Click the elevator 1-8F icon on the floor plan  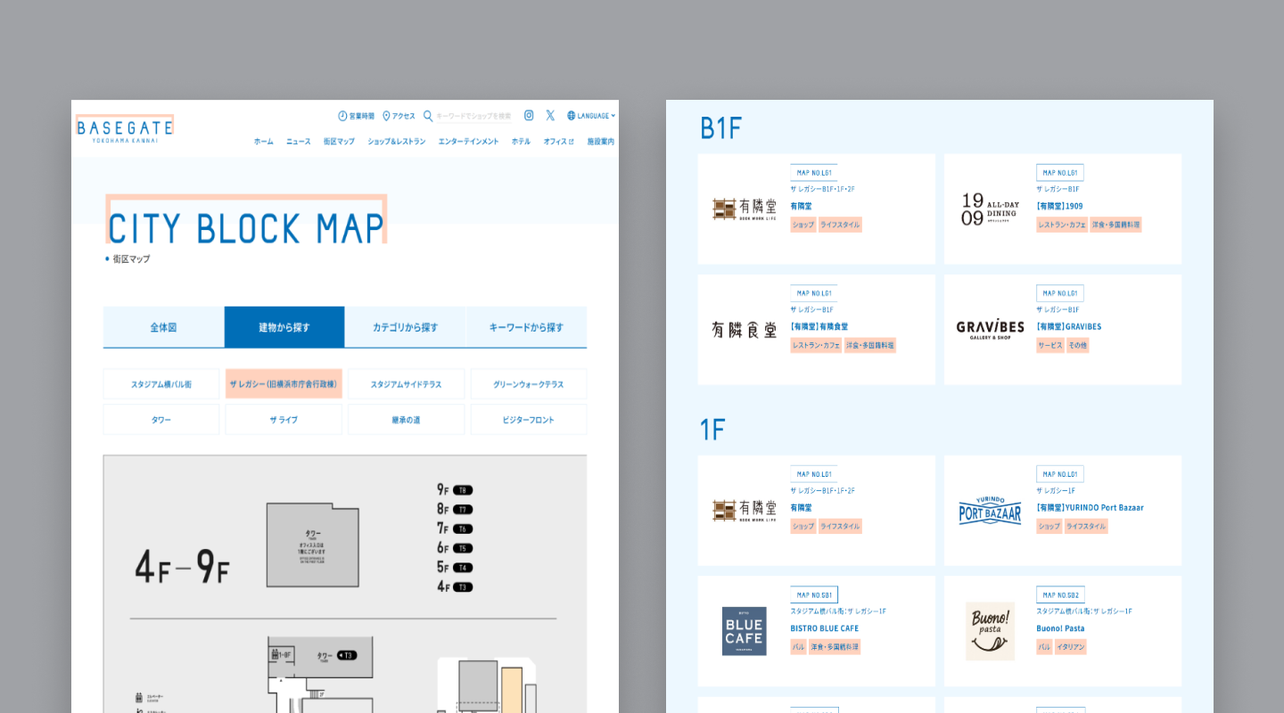[x=280, y=654]
